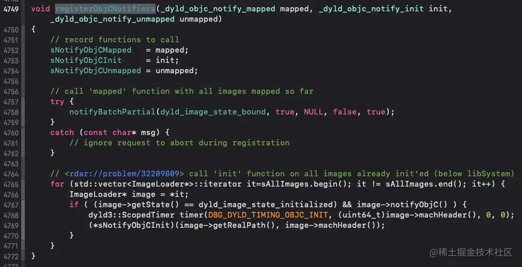522x267 pixels.
Task: Click the it++ increment expression
Action: 481,184
